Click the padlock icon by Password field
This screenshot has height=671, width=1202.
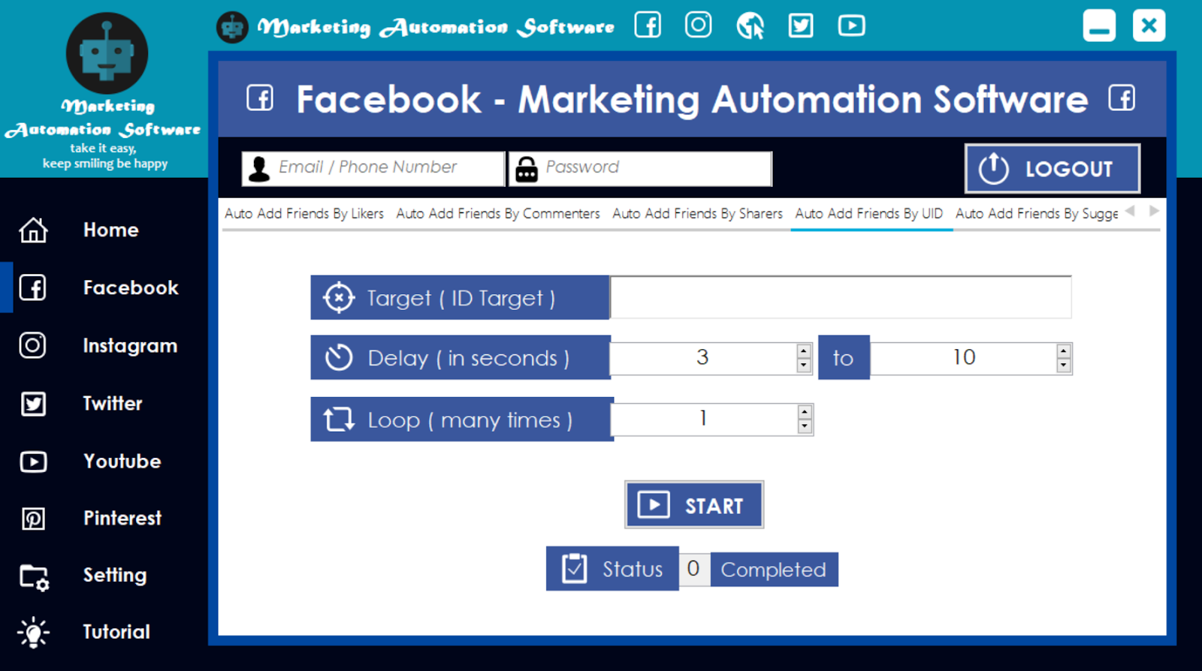tap(526, 170)
